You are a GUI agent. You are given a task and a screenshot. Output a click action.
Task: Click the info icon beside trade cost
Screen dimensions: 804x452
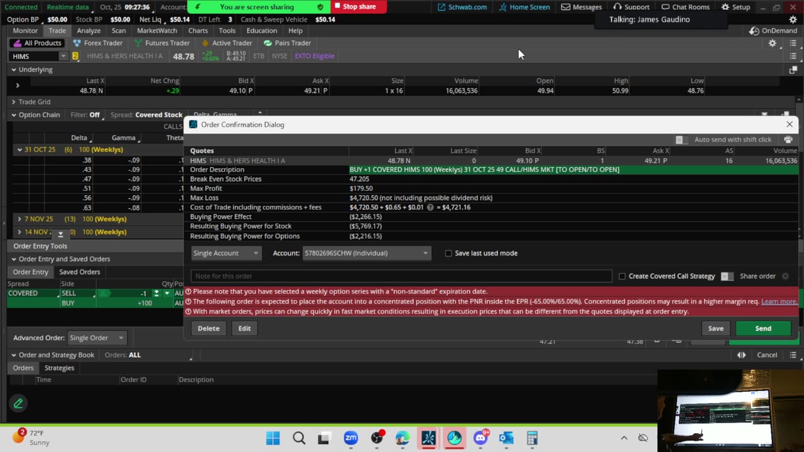(430, 207)
